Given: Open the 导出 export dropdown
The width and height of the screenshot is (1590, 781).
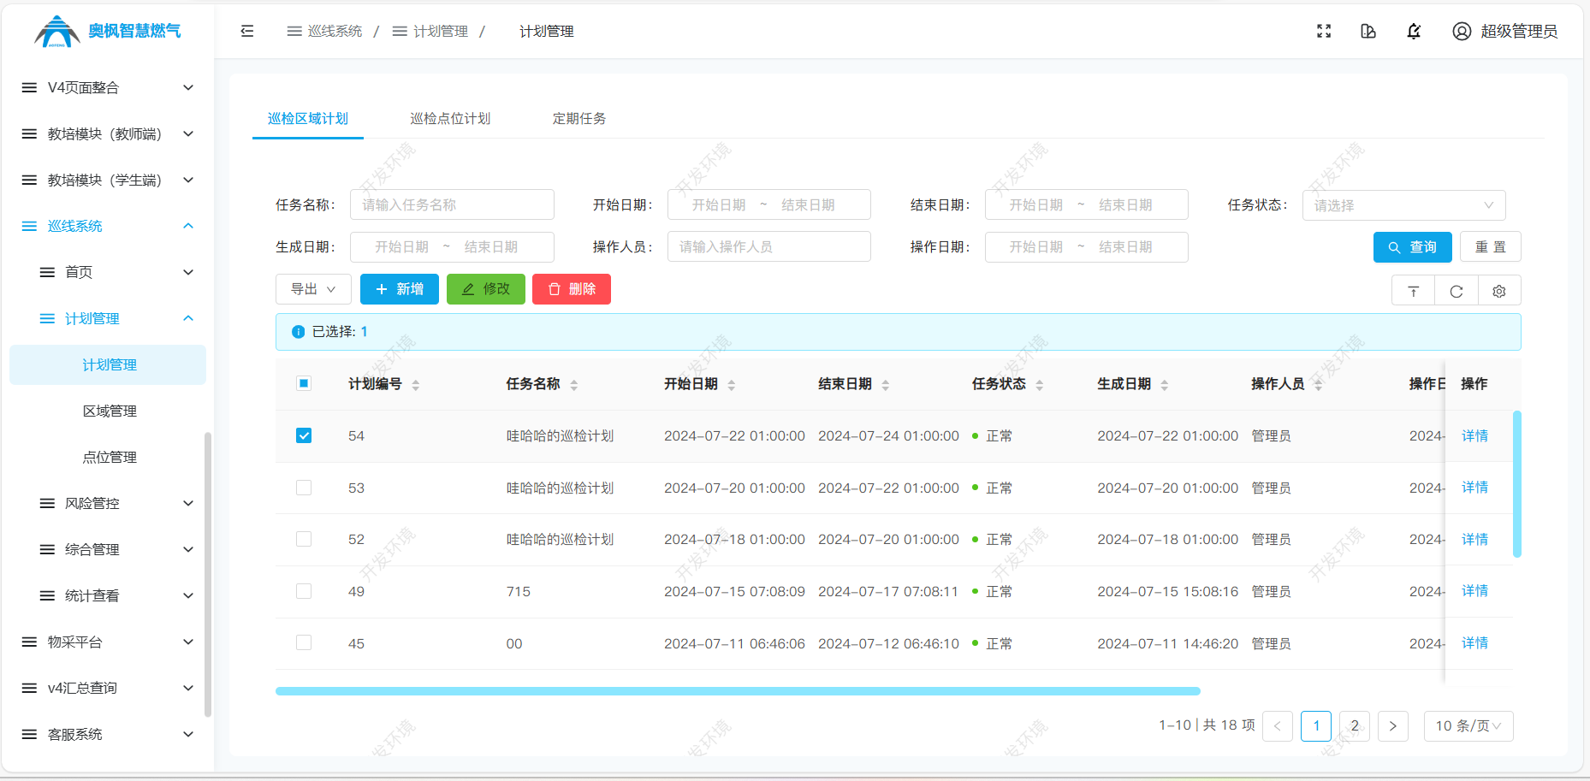Looking at the screenshot, I should (313, 289).
